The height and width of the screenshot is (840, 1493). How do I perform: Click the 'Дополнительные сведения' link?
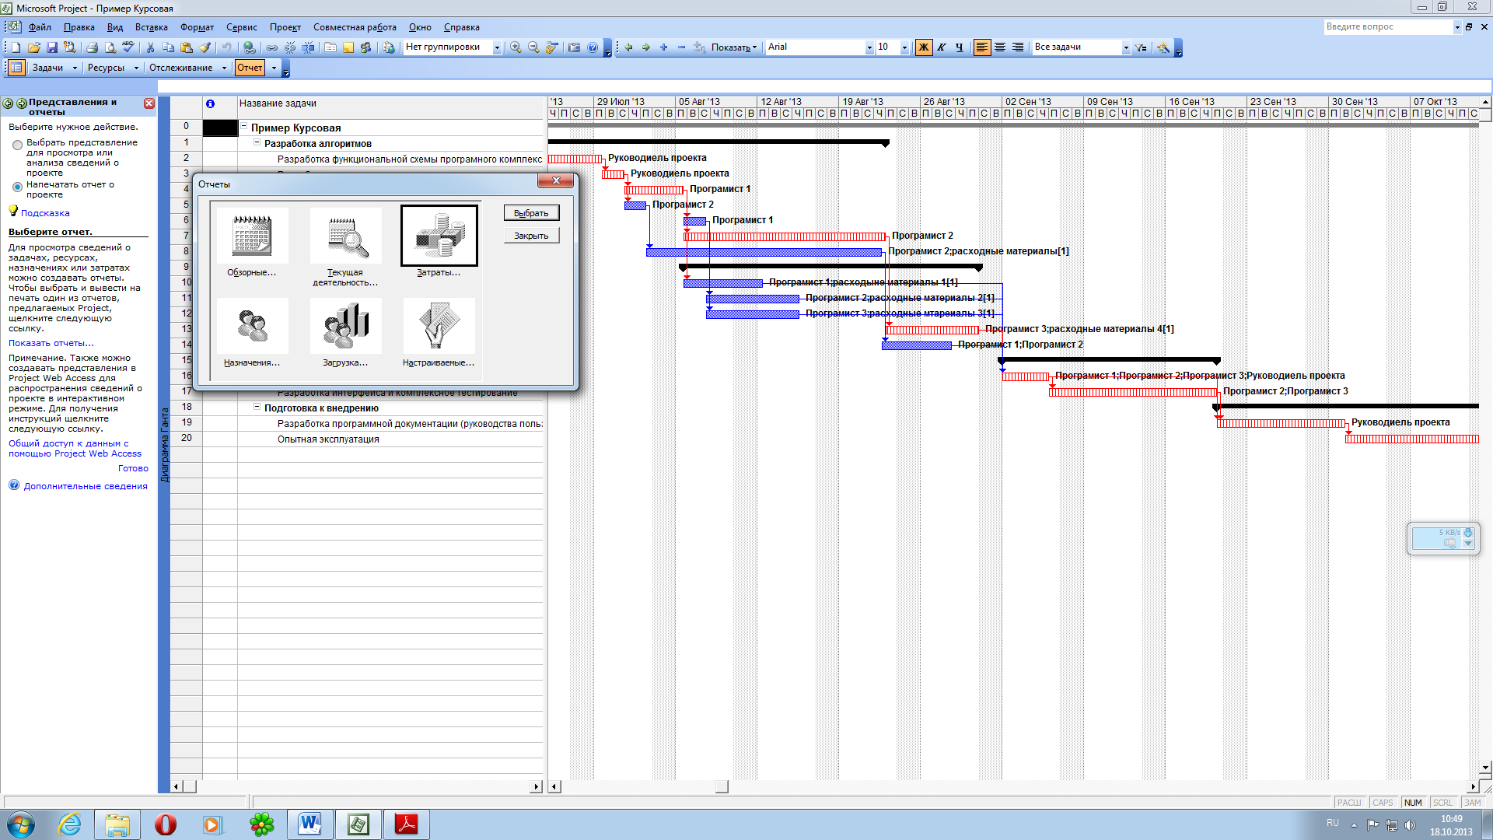(86, 486)
